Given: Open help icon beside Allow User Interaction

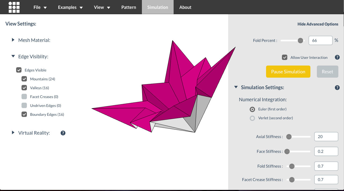Looking at the screenshot, I should (337, 57).
